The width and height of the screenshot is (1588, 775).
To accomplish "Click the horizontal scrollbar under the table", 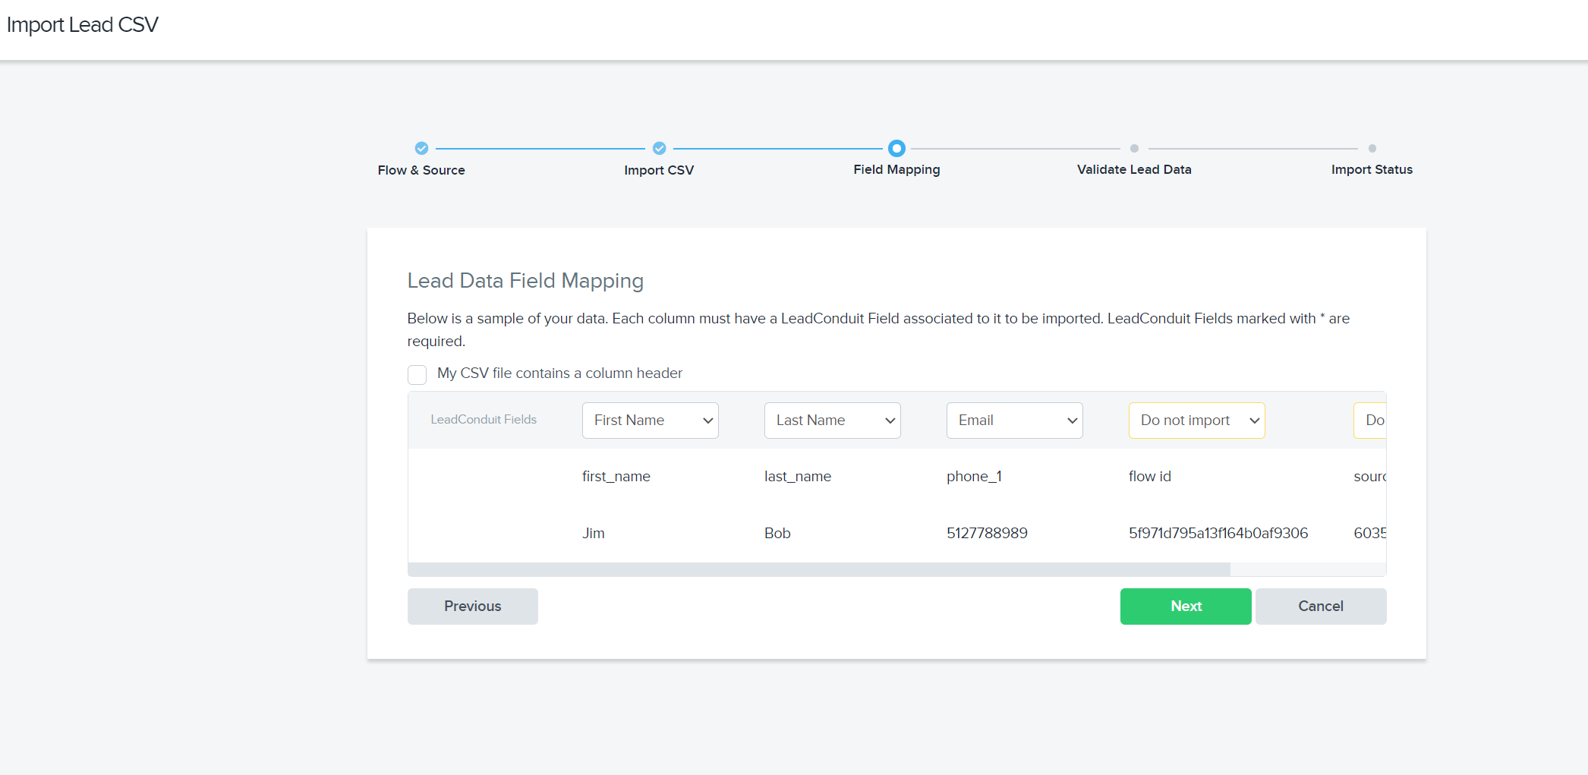I will pos(818,569).
